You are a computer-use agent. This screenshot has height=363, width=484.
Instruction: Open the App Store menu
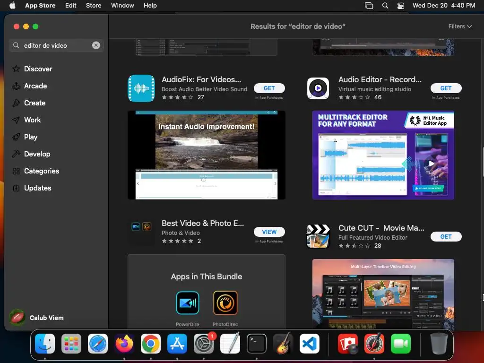pyautogui.click(x=40, y=6)
